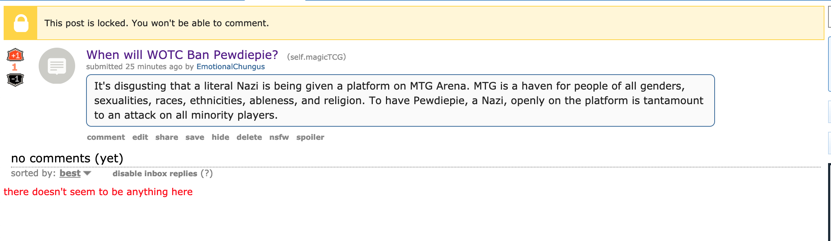Mark the post as spoiler
The width and height of the screenshot is (831, 241).
310,137
